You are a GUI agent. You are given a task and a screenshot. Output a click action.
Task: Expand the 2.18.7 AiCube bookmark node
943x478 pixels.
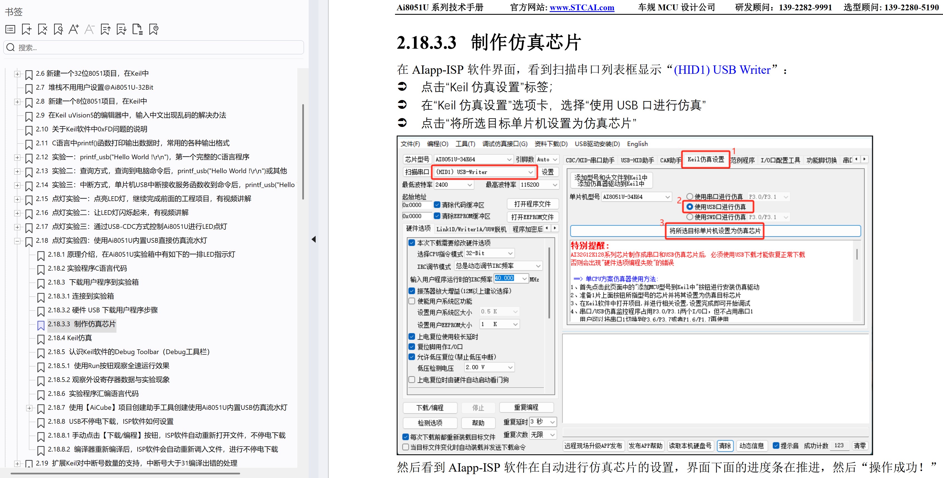[x=29, y=408]
